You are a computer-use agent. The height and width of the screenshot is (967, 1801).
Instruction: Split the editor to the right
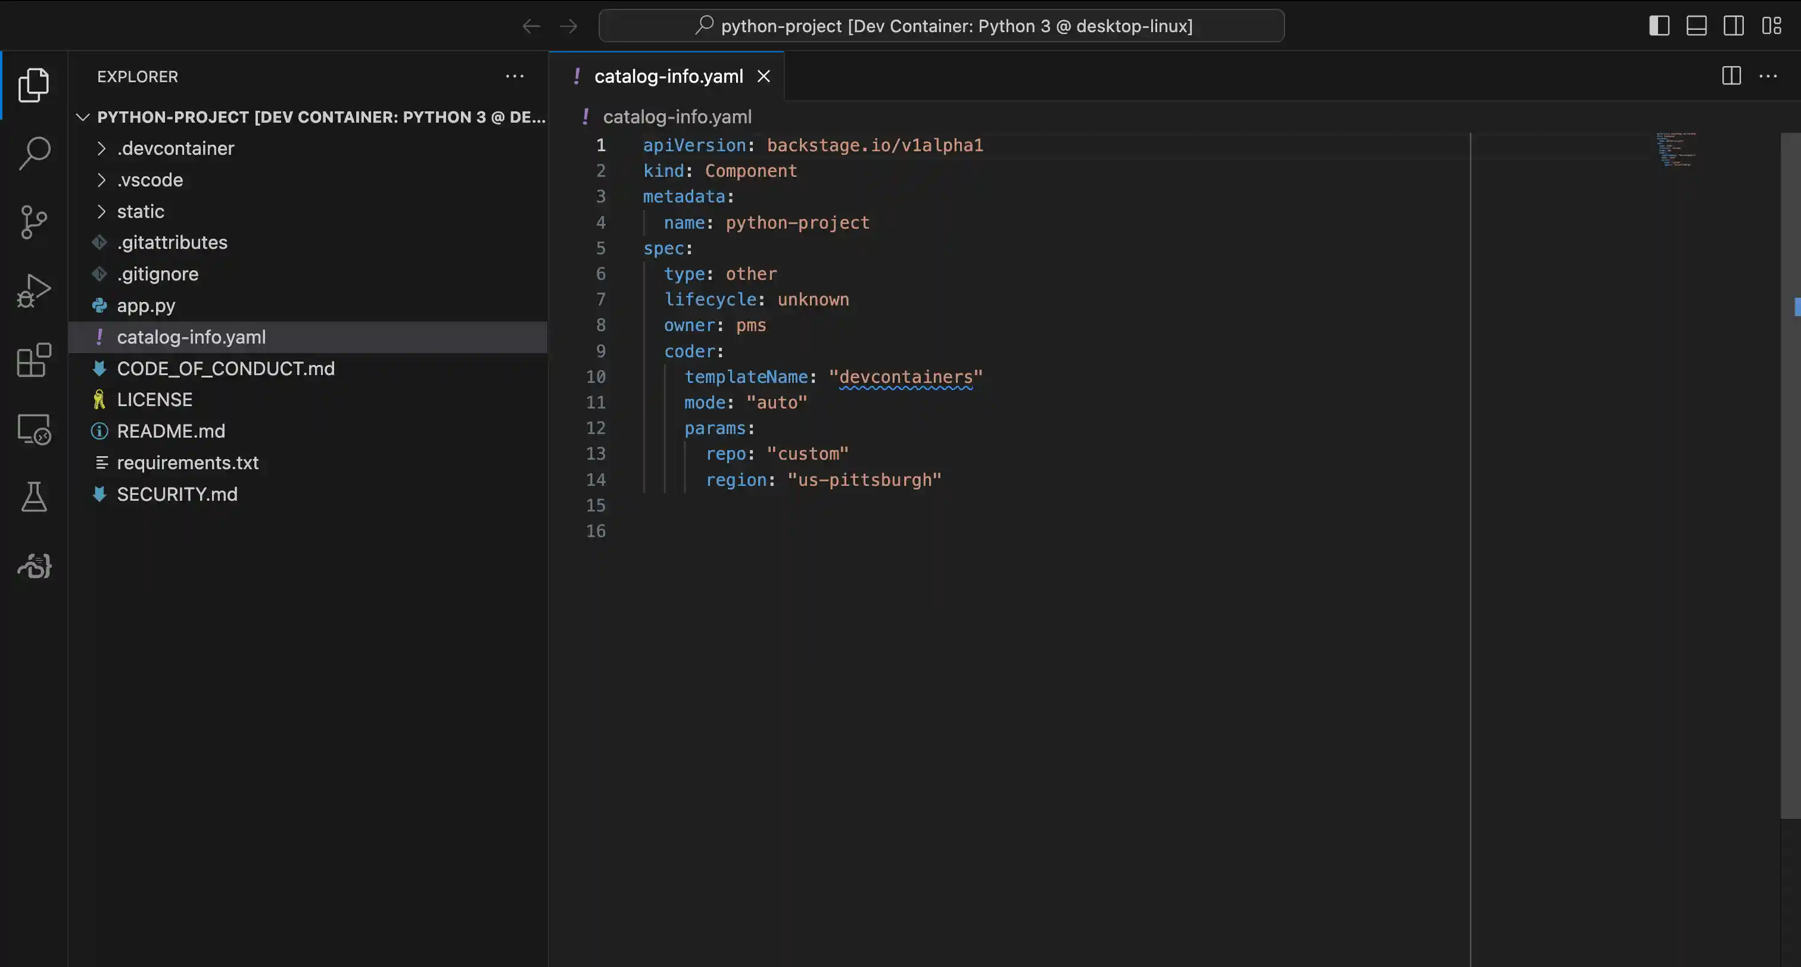tap(1732, 76)
